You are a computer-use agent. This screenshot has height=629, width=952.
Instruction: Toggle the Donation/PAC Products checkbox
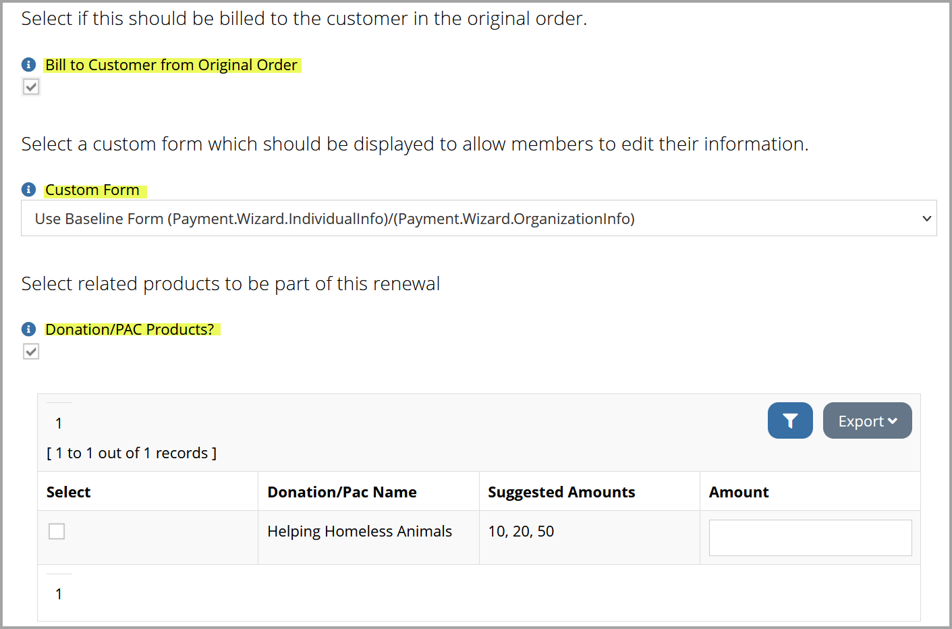point(31,351)
